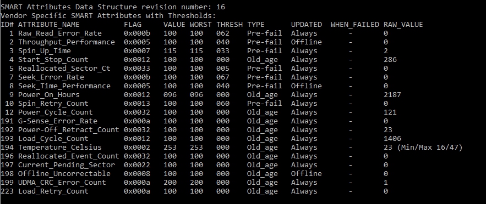Select the Power_On_Hours raw value 2187
Image resolution: width=486 pixels, height=204 pixels.
(x=392, y=95)
